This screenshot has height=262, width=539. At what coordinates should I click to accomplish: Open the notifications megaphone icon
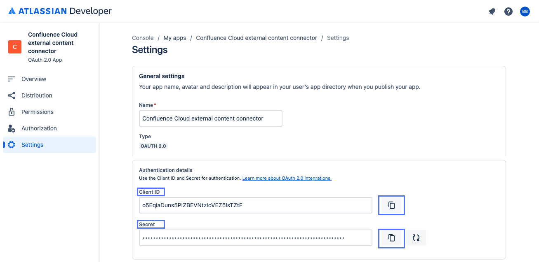coord(492,12)
